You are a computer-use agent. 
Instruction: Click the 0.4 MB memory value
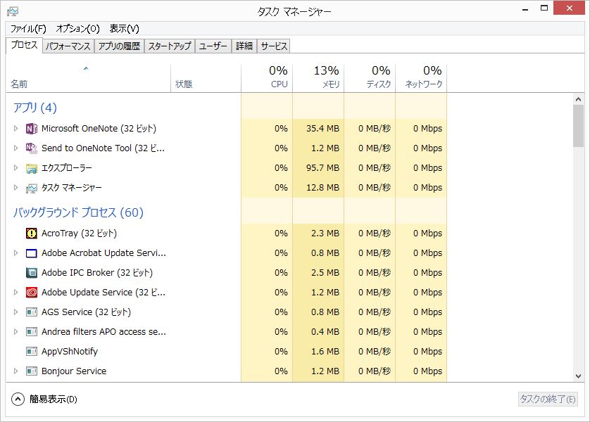pos(325,332)
